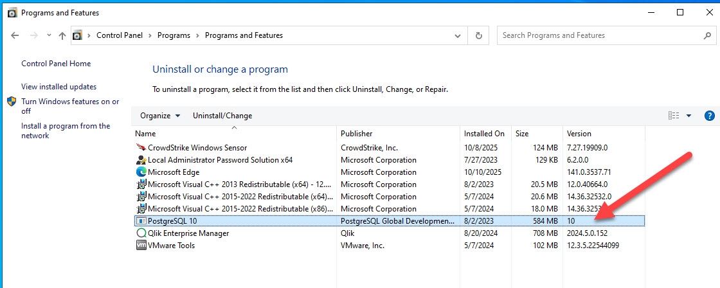Open the recent locations dropdown arrow

[x=48, y=36]
